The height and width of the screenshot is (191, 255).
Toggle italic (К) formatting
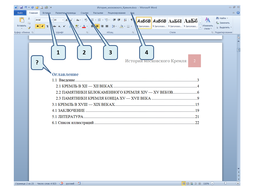42,26
